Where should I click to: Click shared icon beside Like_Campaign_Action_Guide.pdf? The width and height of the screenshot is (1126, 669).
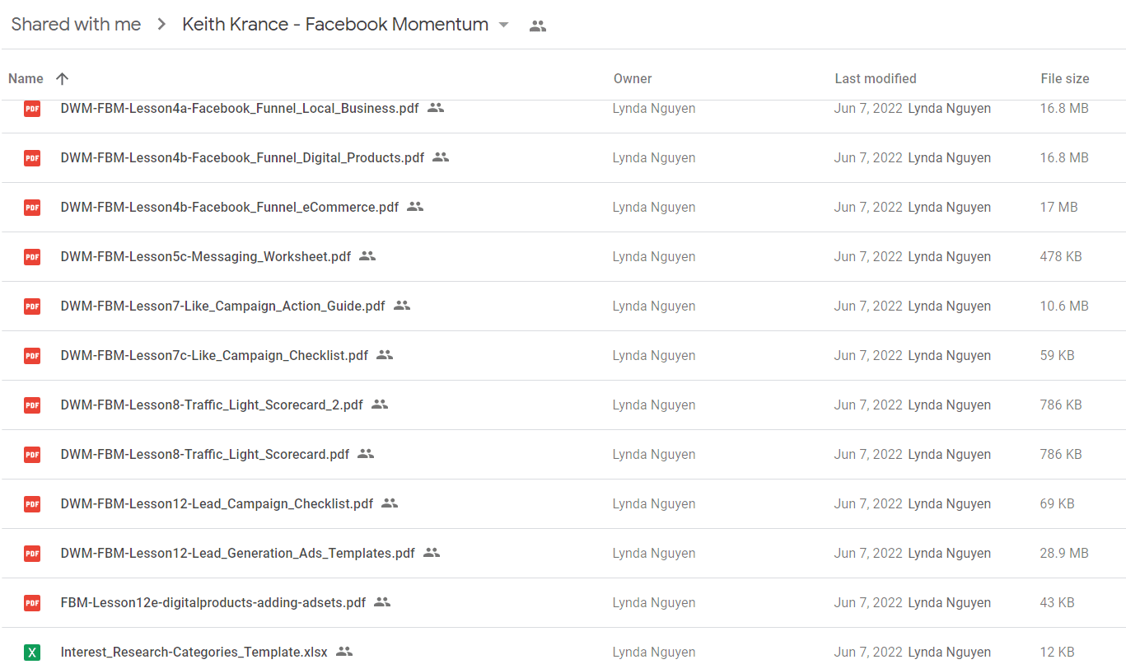coord(402,305)
